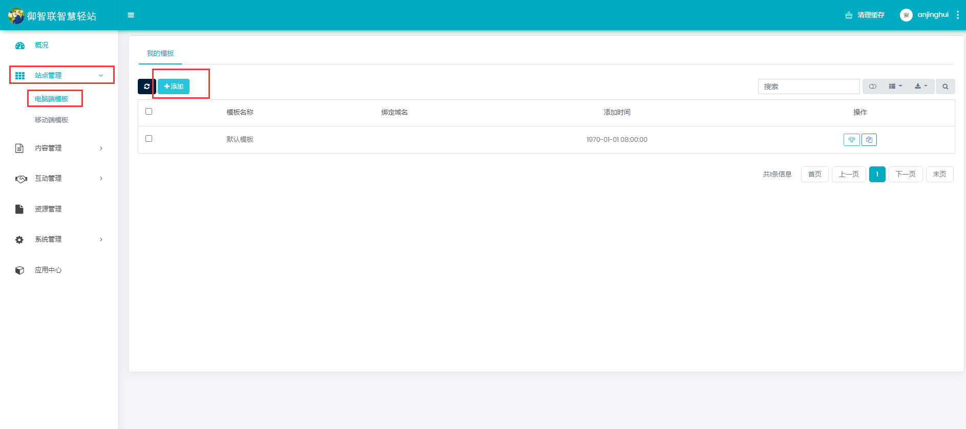Image resolution: width=966 pixels, height=429 pixels.
Task: Switch to the 我的模板 tab
Action: point(160,54)
